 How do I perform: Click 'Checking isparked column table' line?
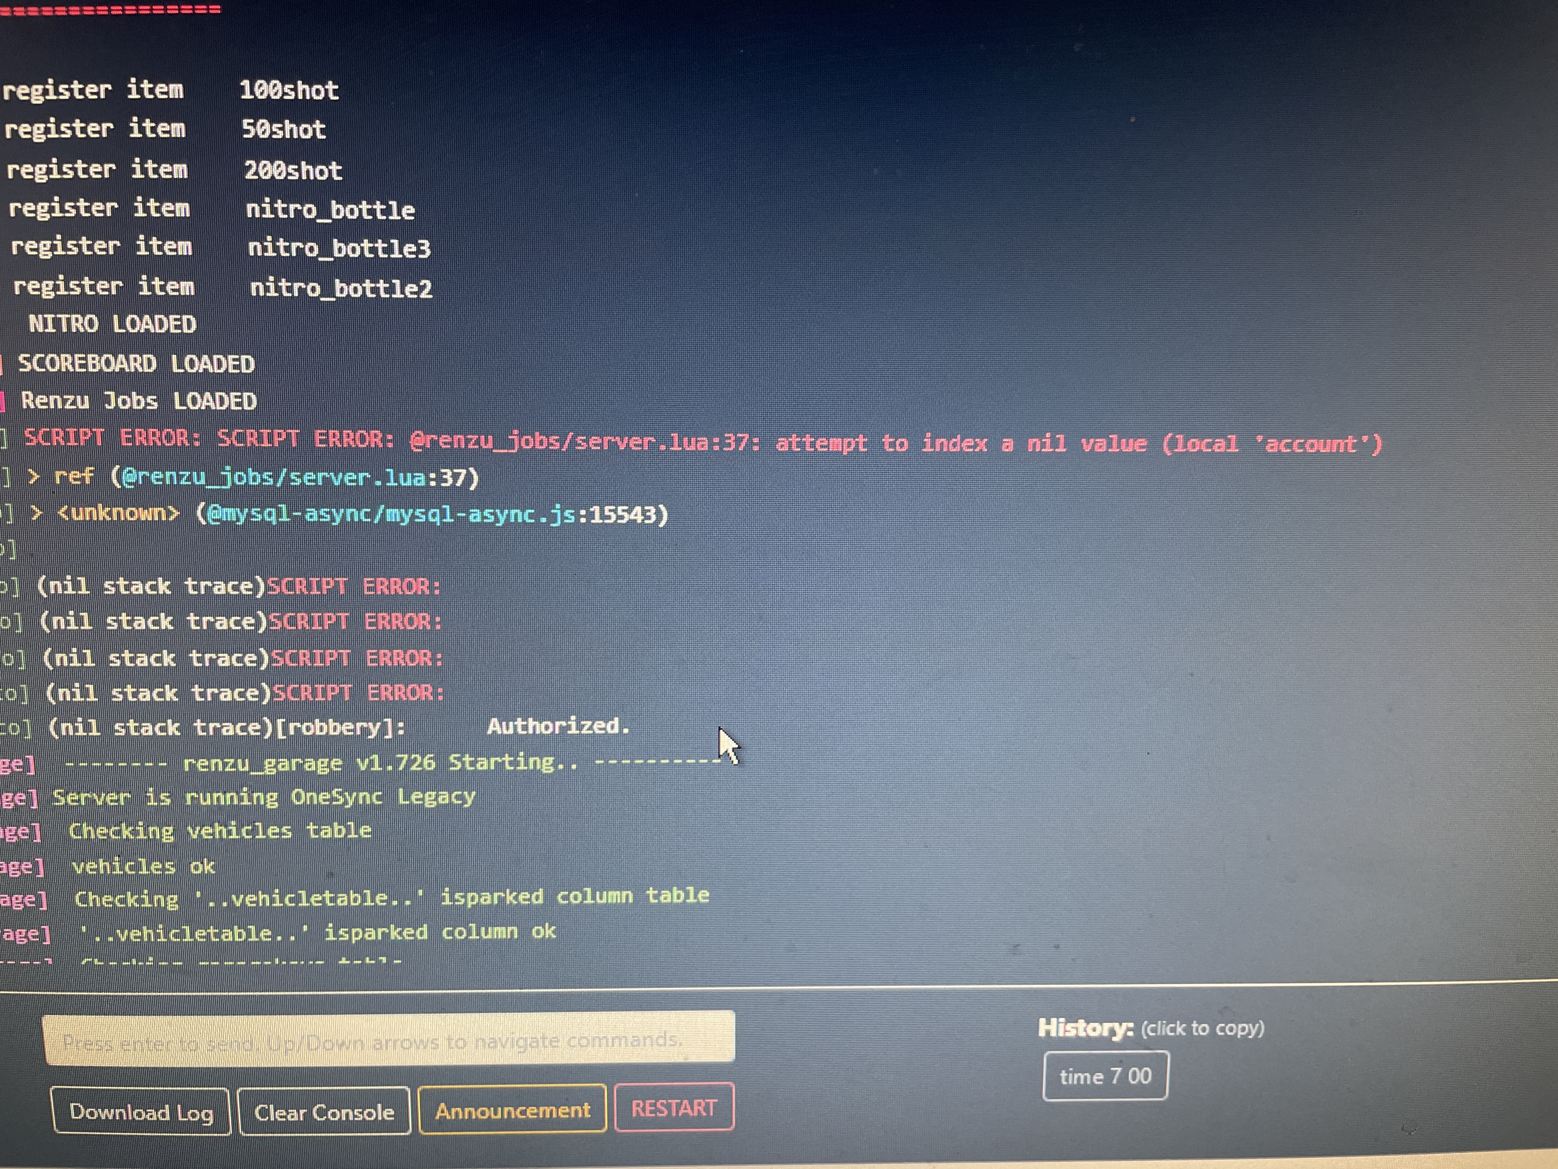pyautogui.click(x=391, y=897)
